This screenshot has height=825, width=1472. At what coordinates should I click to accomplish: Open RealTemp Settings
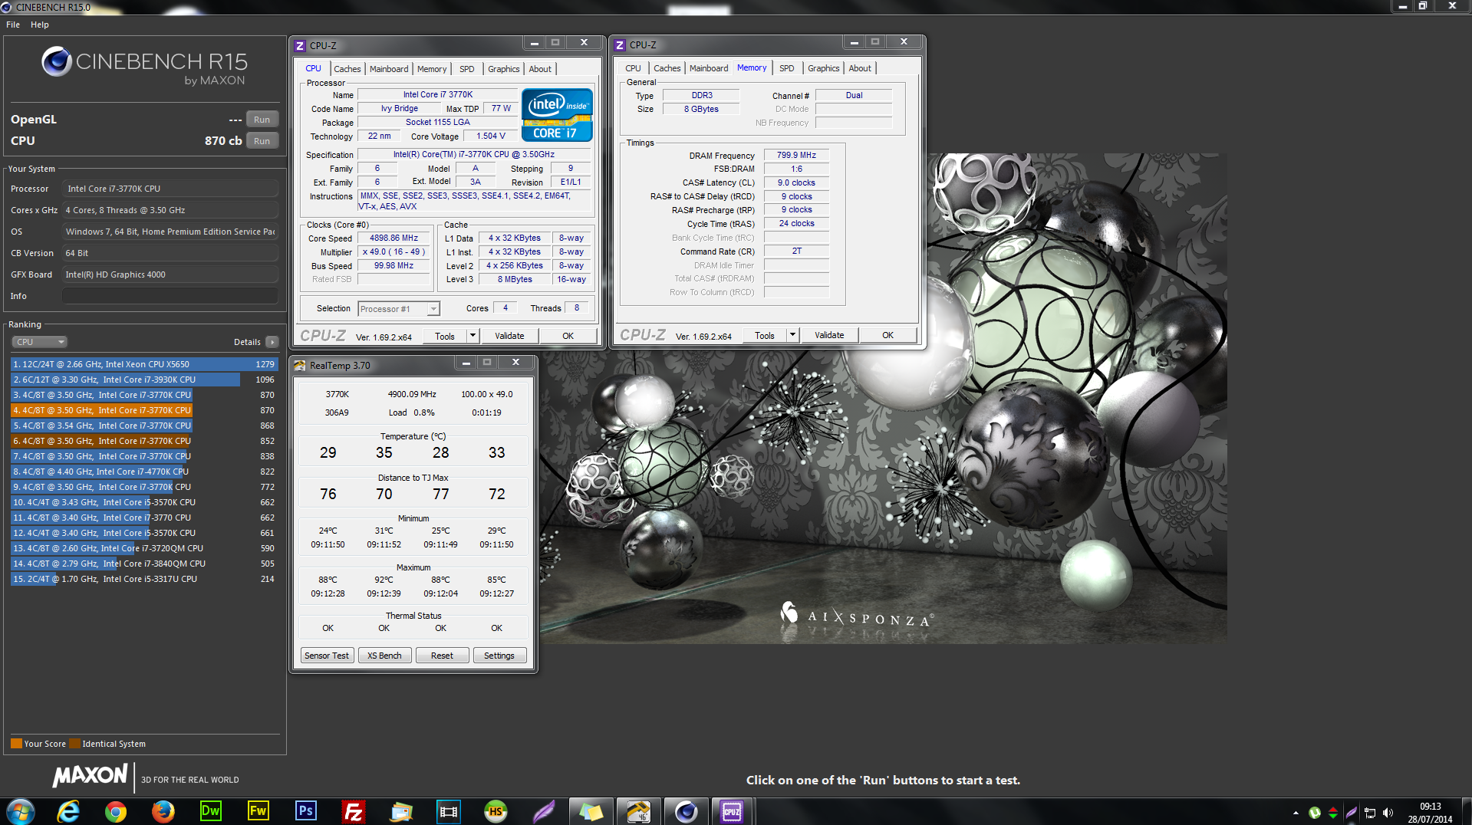coord(499,656)
